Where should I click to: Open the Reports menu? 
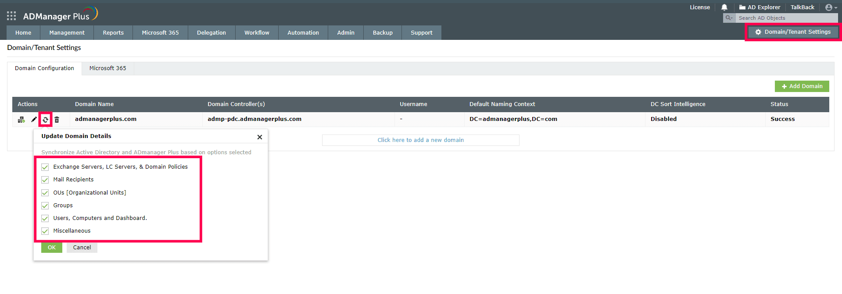113,33
